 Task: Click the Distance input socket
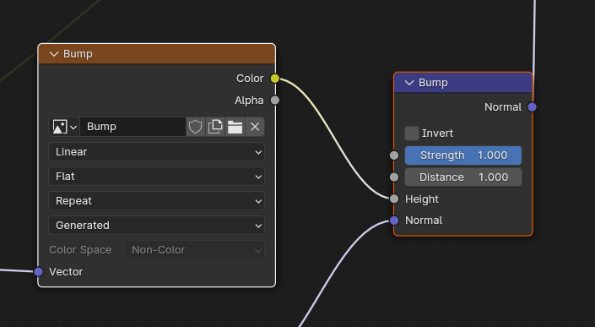click(394, 177)
